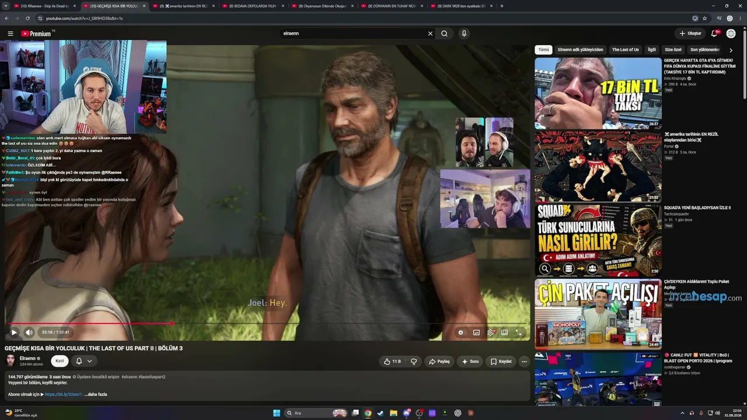The image size is (747, 420).
Task: Open GERÇEK HAYATTA GTA 6'YA GİTMEK title
Action: tap(699, 66)
